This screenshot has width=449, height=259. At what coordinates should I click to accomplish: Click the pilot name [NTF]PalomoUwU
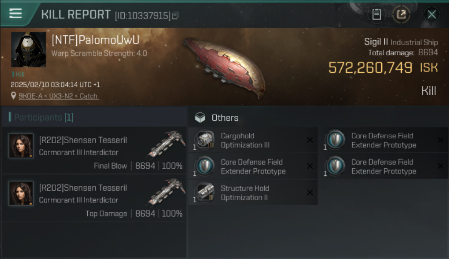tap(95, 40)
